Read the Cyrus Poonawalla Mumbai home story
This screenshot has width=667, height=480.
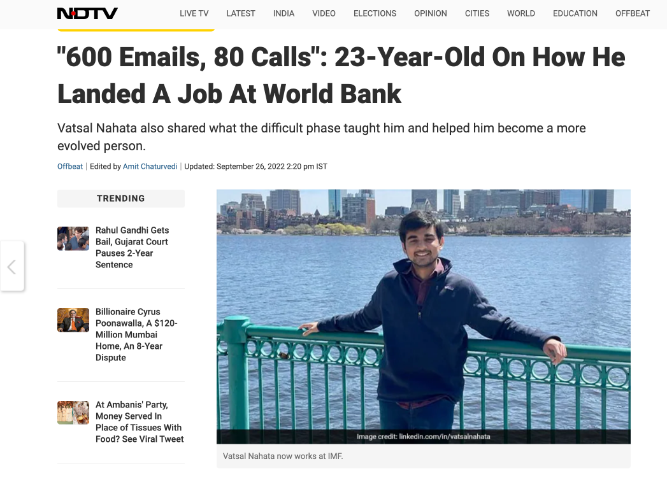[x=136, y=334]
